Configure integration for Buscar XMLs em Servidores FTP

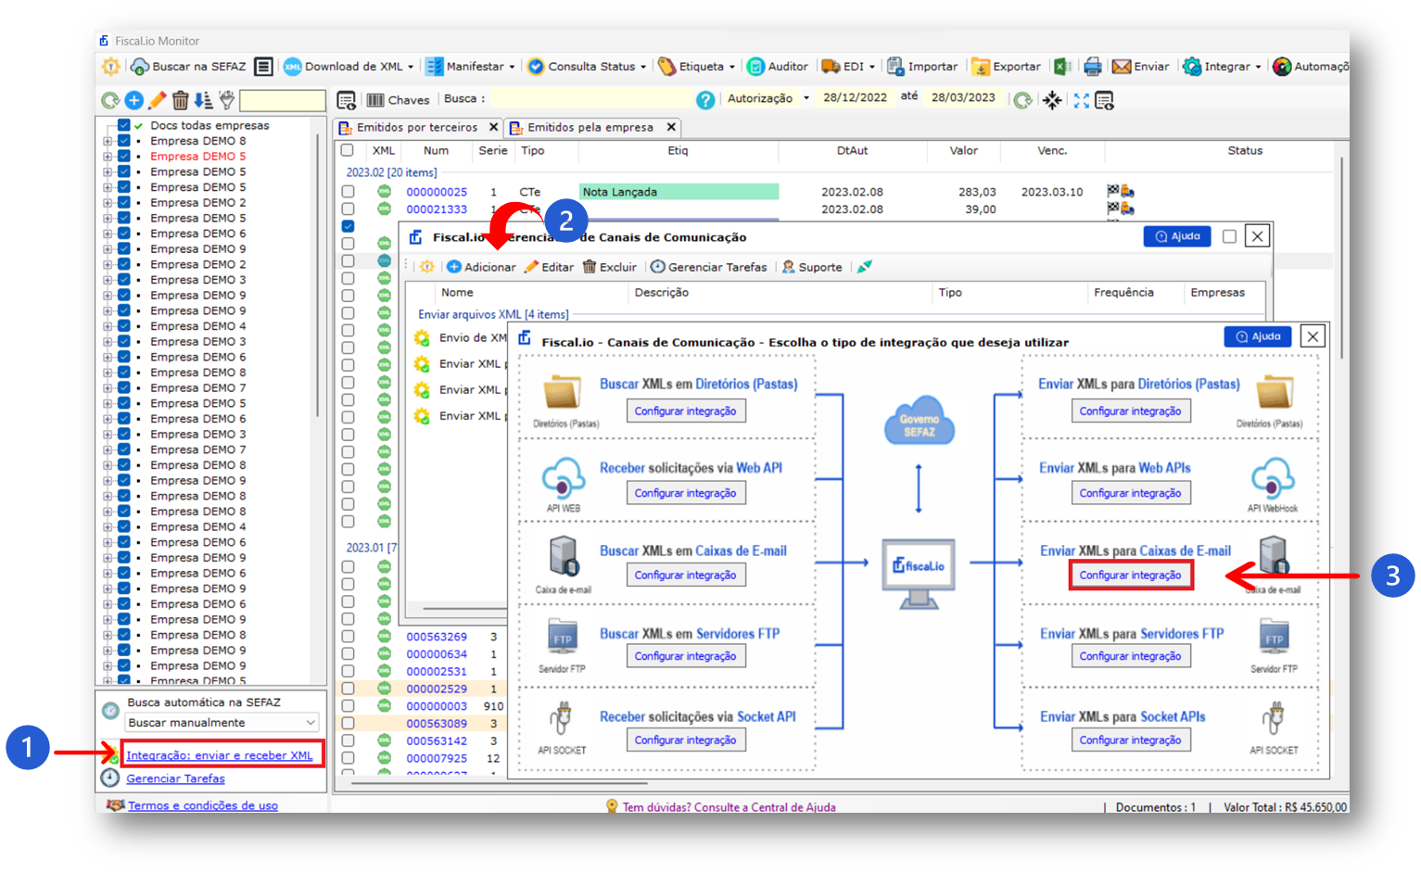click(x=686, y=656)
